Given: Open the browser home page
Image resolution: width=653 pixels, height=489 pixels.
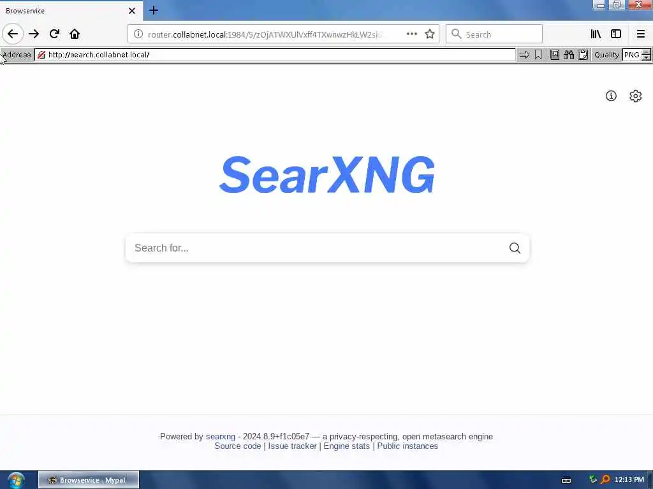Looking at the screenshot, I should pos(75,34).
